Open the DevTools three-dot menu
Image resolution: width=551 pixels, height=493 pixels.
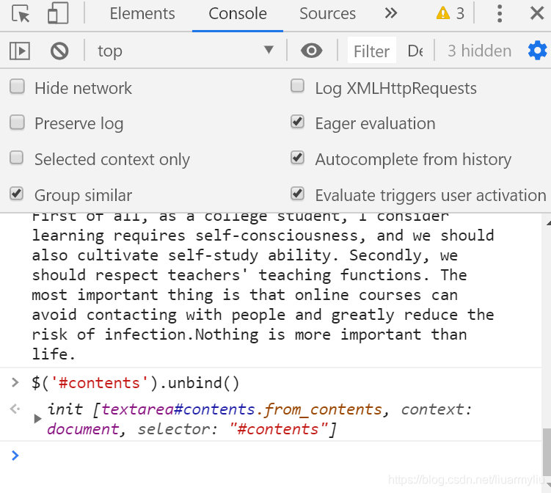[500, 14]
